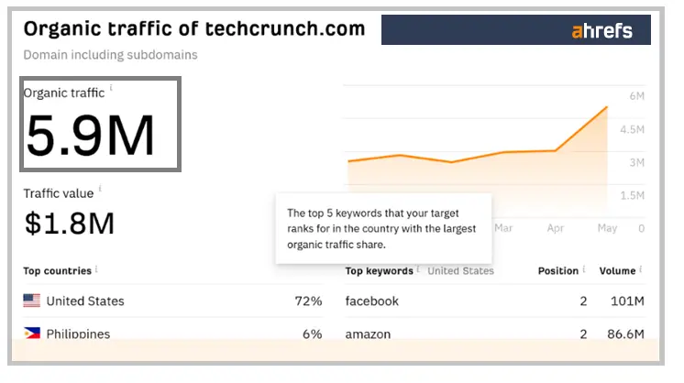The height and width of the screenshot is (383, 684).
Task: Open the United States country link
Action: click(x=85, y=301)
